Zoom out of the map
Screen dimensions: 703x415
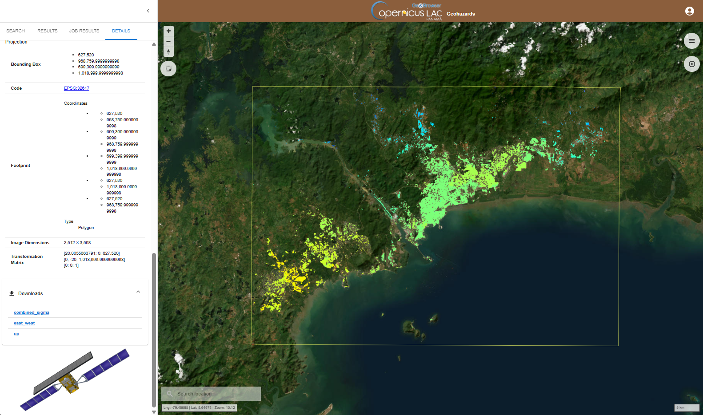(x=168, y=41)
